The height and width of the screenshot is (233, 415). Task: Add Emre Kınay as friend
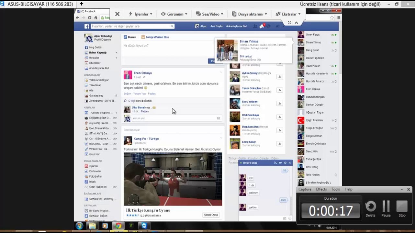pos(279,144)
